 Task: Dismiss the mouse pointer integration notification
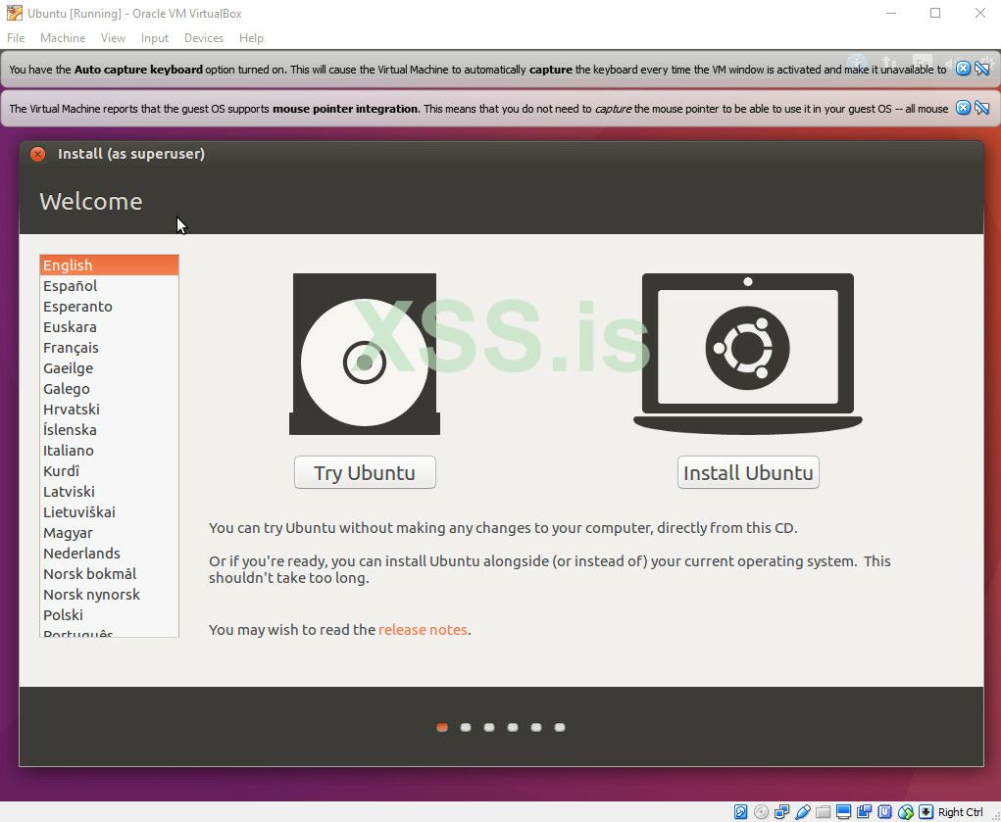click(963, 108)
